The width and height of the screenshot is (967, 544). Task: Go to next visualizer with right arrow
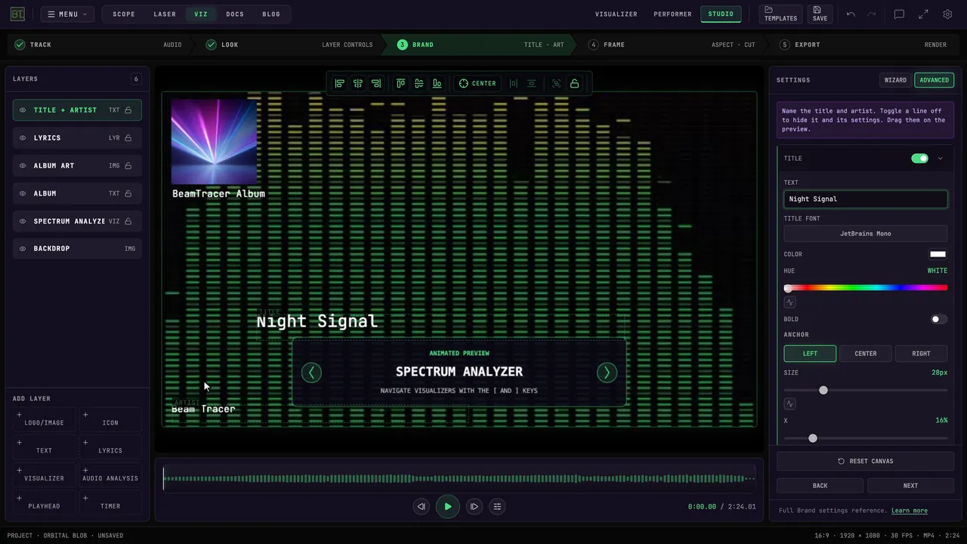[607, 372]
